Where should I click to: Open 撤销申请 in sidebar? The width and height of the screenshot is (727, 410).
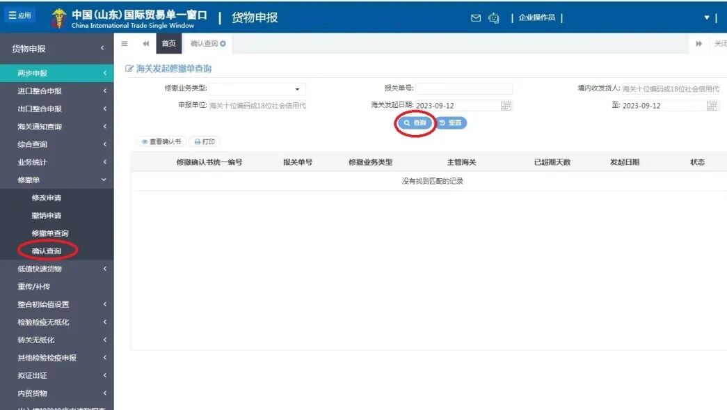pyautogui.click(x=47, y=215)
